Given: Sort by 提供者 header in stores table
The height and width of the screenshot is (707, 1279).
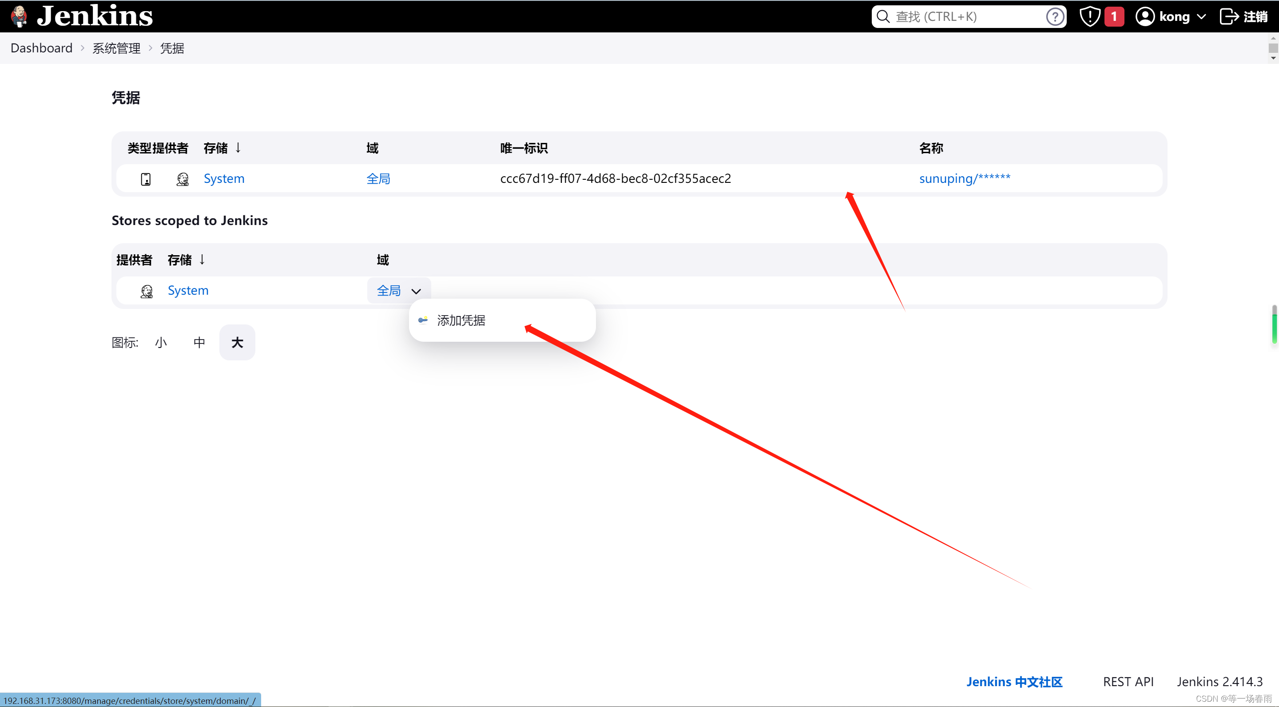Looking at the screenshot, I should 134,260.
